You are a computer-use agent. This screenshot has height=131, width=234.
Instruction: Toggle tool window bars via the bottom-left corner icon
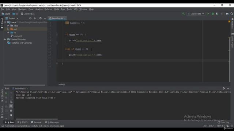click(x=3, y=126)
